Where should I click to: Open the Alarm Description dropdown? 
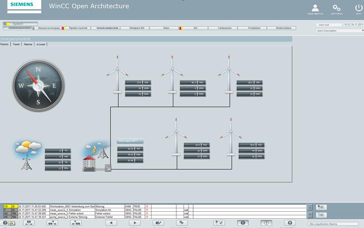coord(340,31)
